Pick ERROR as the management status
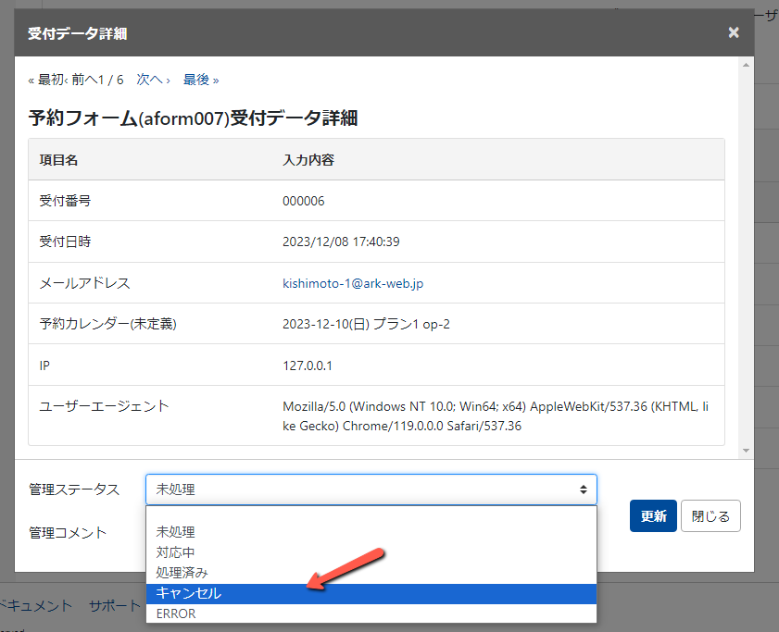 (174, 613)
